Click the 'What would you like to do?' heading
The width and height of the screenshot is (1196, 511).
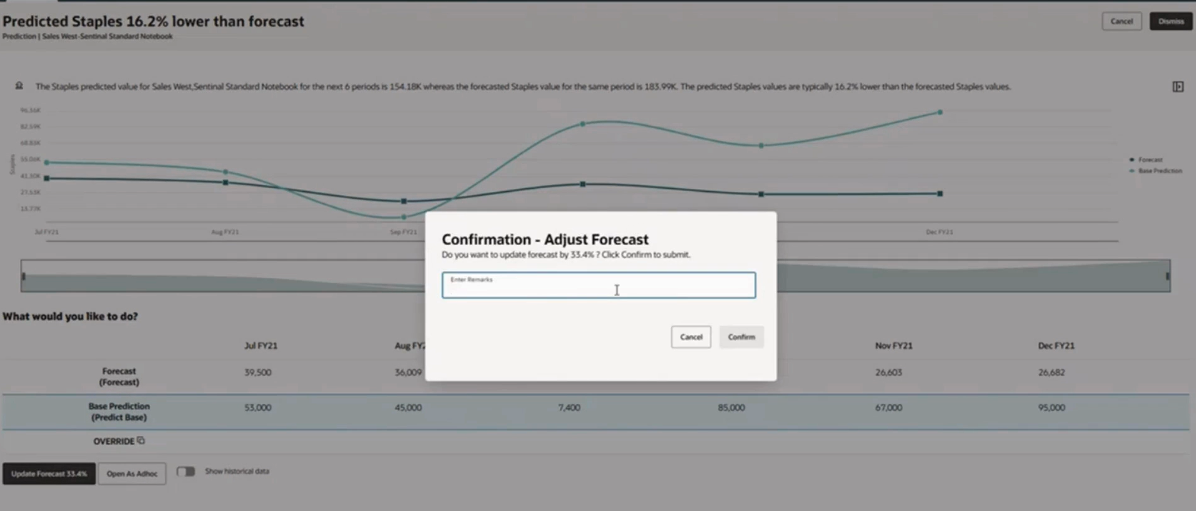tap(70, 316)
